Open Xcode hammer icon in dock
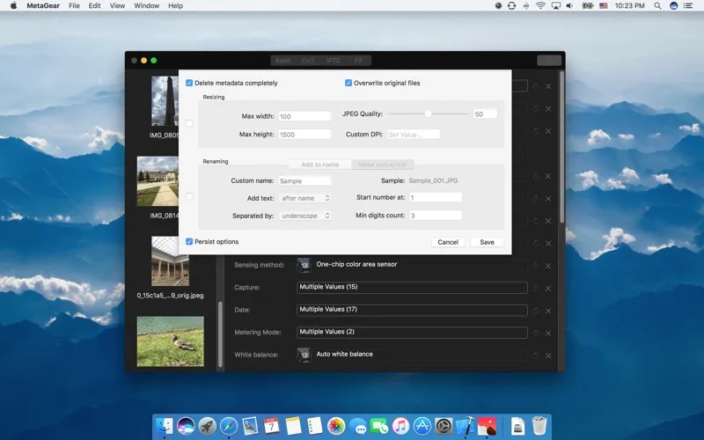Viewport: 704px width, 440px height. (x=466, y=426)
